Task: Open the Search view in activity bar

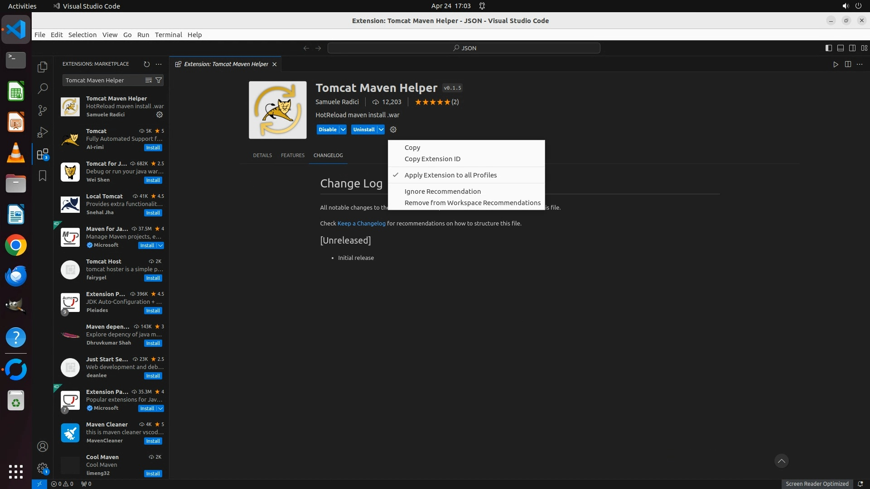Action: pyautogui.click(x=43, y=88)
